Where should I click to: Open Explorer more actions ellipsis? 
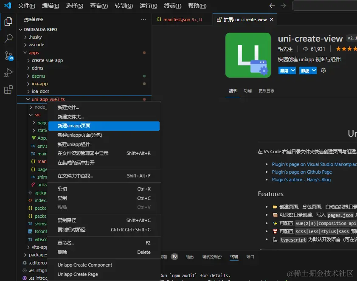click(143, 20)
